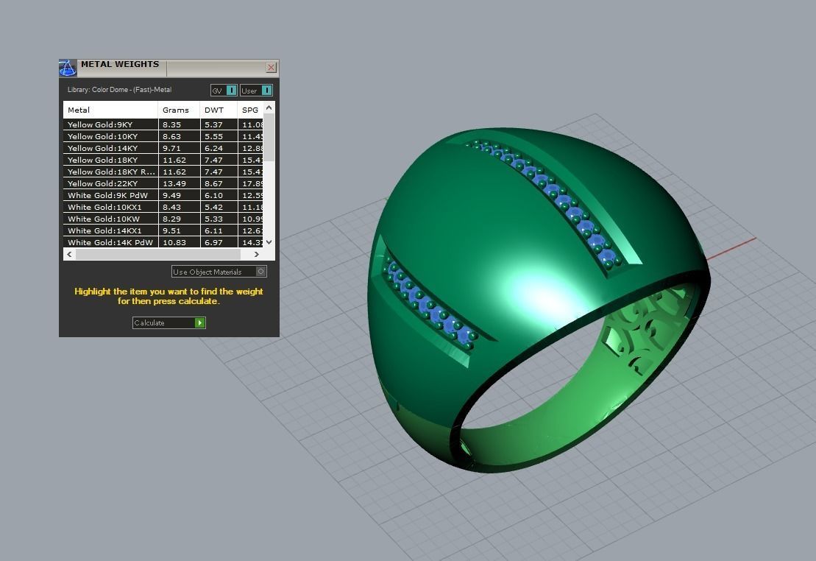Image resolution: width=816 pixels, height=561 pixels.
Task: Click the 13.49 grams value
Action: (x=174, y=183)
